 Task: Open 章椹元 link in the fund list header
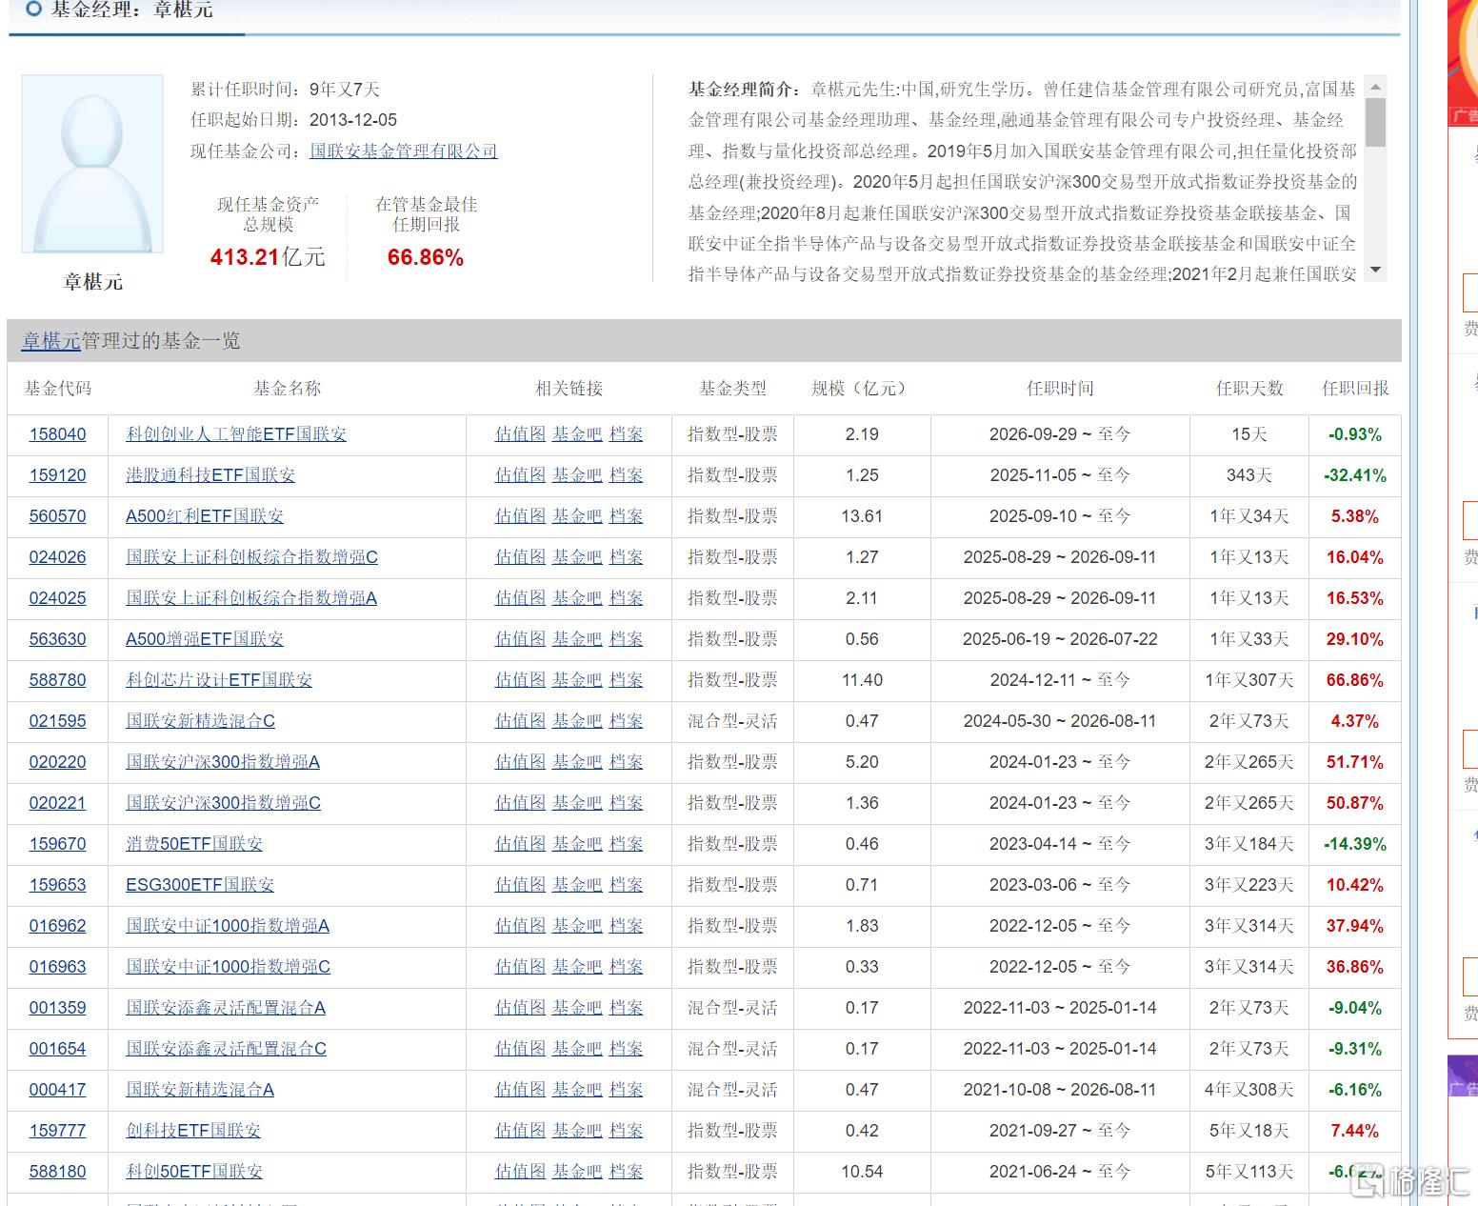51,340
